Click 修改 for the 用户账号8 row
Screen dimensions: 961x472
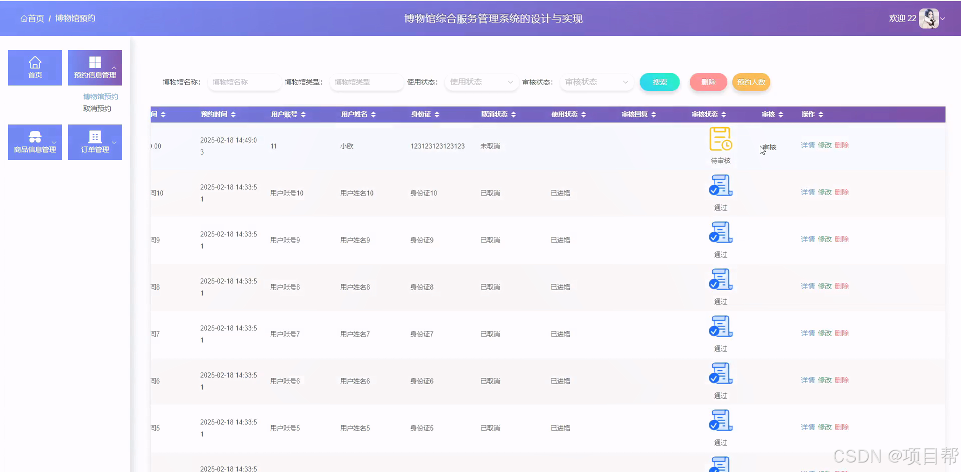pyautogui.click(x=825, y=286)
